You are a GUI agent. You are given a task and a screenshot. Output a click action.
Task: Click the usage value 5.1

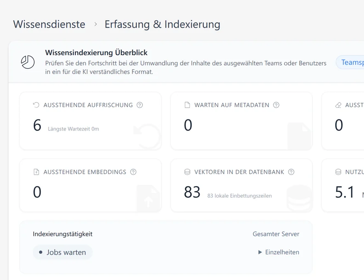pos(345,192)
